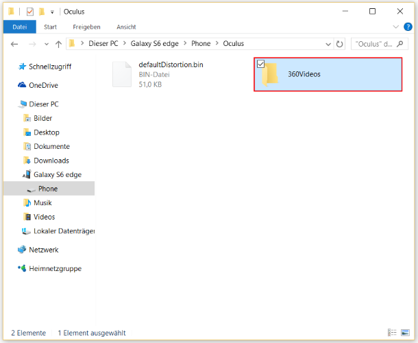This screenshot has height=343, width=418.
Task: Go up one level with the up arrow
Action: (x=58, y=44)
